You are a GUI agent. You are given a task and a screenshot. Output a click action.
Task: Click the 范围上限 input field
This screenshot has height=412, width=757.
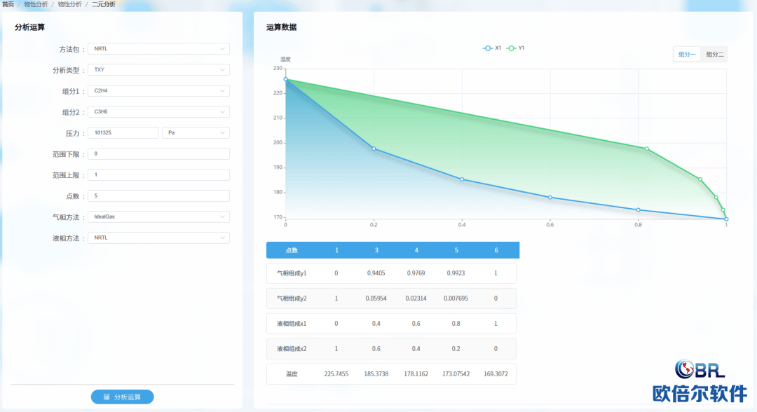158,174
